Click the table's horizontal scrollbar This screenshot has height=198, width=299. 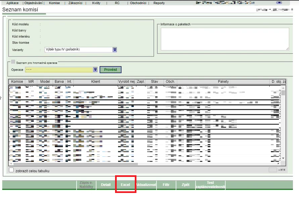(x=74, y=164)
